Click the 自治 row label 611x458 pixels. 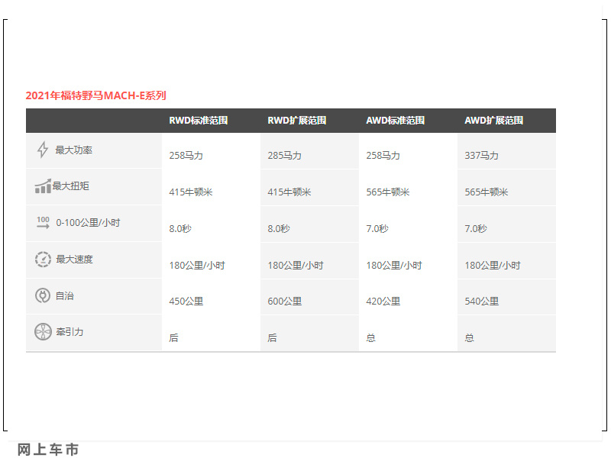[65, 296]
